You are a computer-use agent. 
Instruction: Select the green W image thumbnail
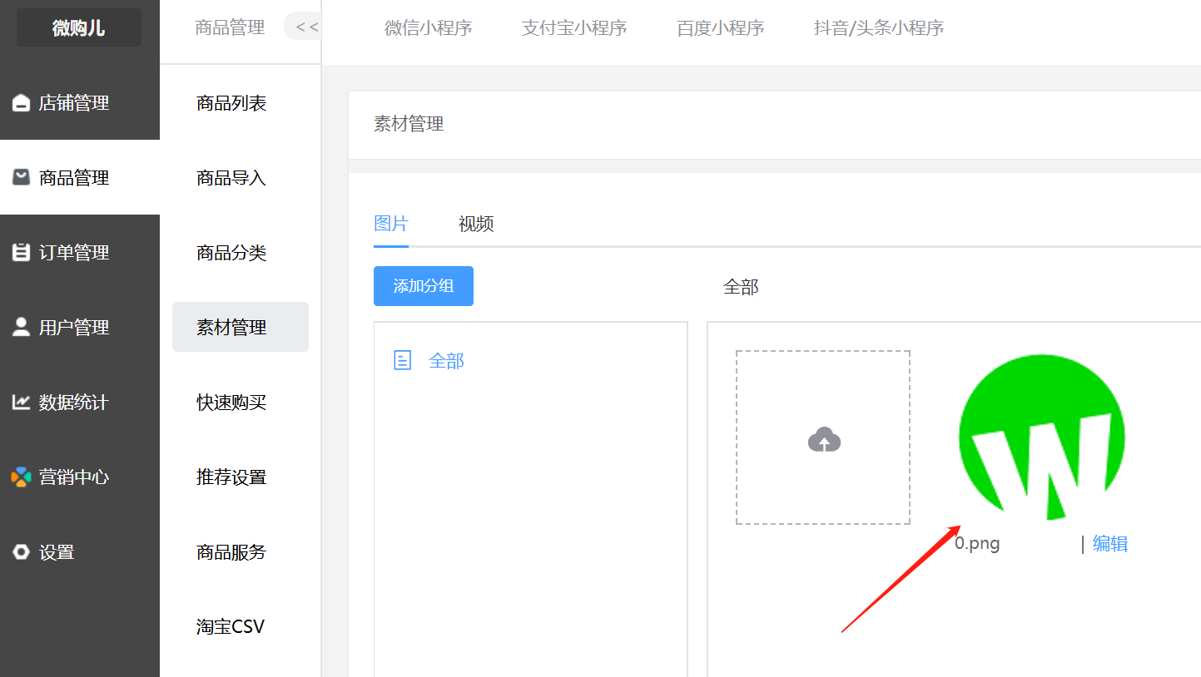coord(1042,437)
